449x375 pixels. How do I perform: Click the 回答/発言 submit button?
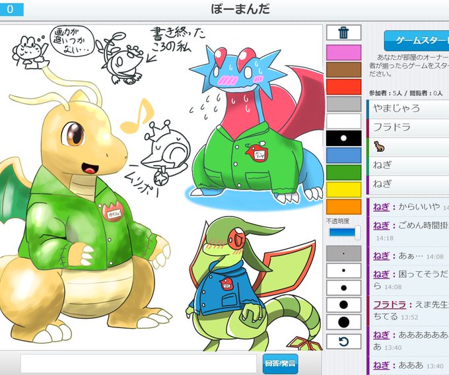[280, 364]
